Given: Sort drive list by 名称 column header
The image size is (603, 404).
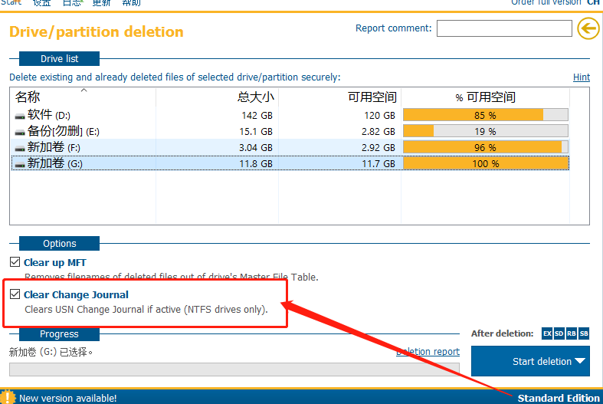Looking at the screenshot, I should tap(28, 97).
